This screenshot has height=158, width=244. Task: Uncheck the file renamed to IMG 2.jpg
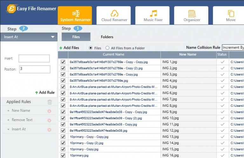pos(63,68)
